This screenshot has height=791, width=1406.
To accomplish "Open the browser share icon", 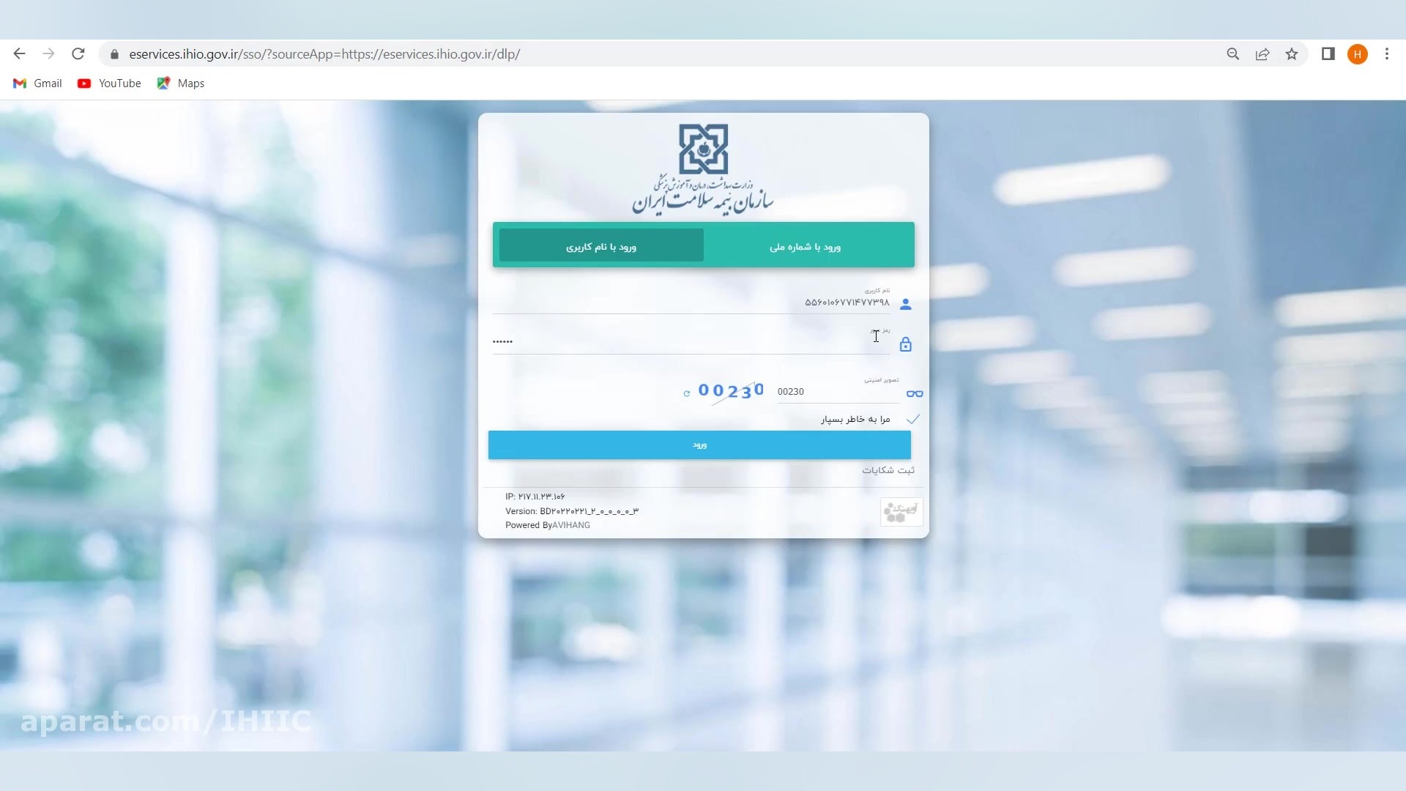I will [1262, 54].
